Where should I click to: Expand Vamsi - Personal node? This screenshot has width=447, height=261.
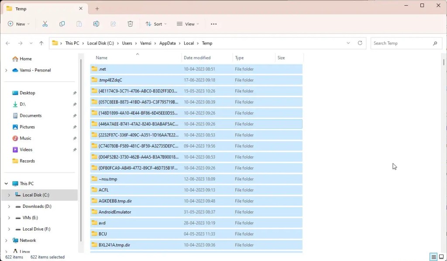click(x=6, y=70)
